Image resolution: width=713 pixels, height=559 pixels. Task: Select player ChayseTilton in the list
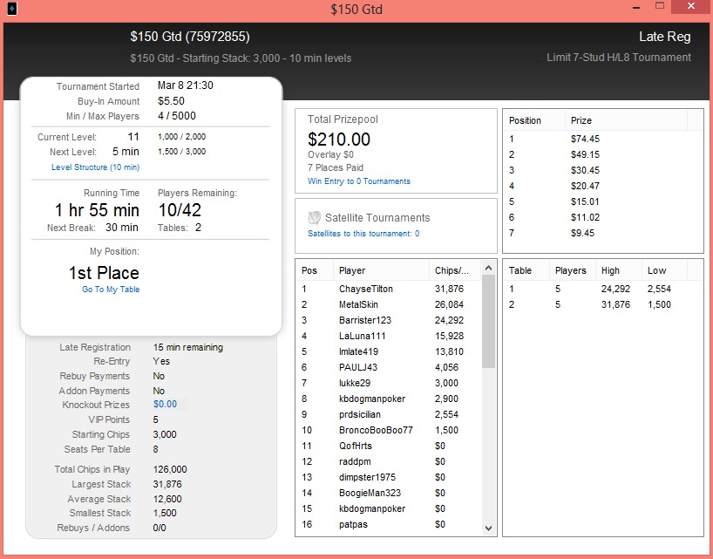pos(365,289)
